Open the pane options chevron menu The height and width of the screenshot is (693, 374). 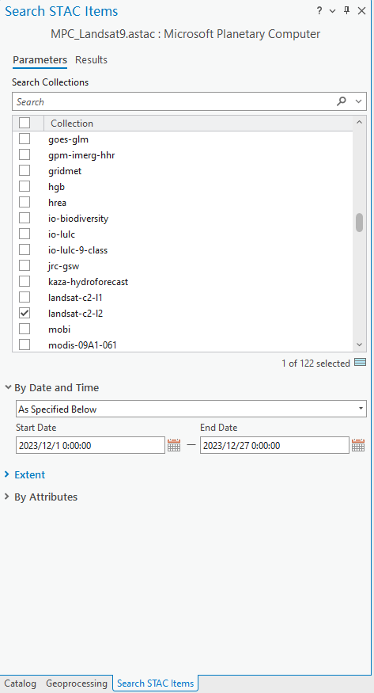[x=333, y=12]
